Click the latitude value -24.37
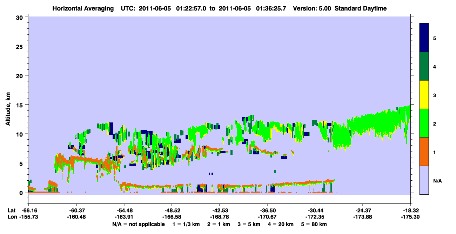Screen dimensions: 456x234 pos(363,210)
